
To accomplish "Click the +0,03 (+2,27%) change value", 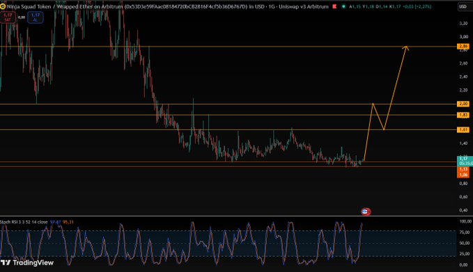I will (x=417, y=6).
